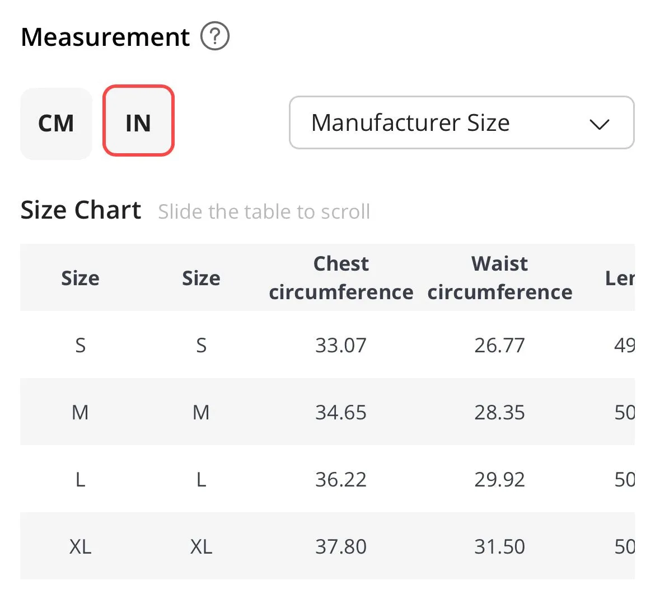
Task: Click the Chest circumference column header
Action: click(341, 278)
